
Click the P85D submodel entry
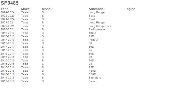click(92, 71)
